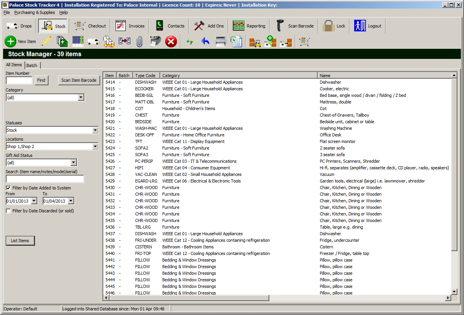Click the List Items button

20,241
